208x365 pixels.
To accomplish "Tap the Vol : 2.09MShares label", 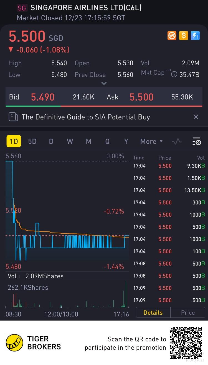I will tap(35, 276).
